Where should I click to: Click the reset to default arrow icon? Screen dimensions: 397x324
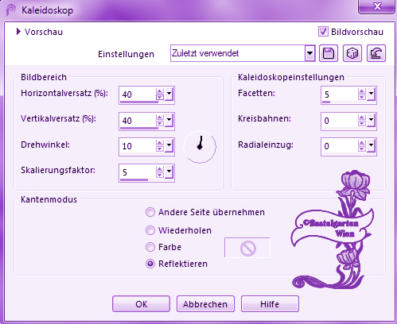(x=376, y=53)
